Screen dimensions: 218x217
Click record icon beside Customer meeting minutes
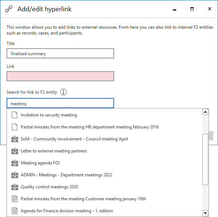tap(15, 199)
